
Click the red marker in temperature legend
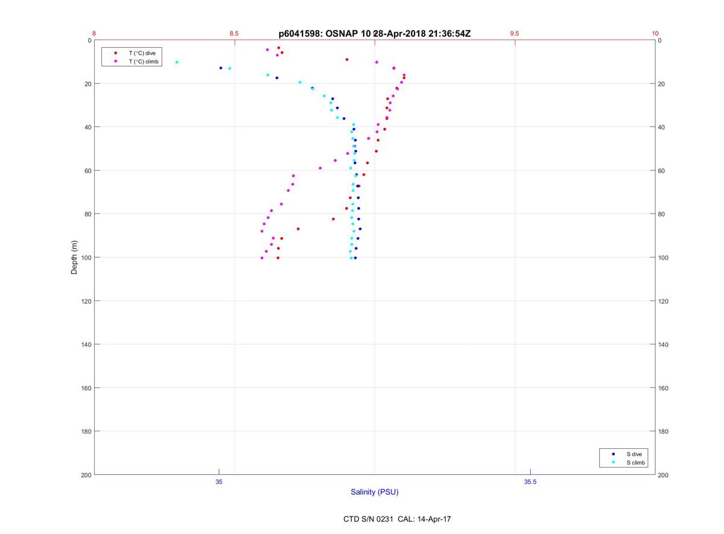click(115, 53)
